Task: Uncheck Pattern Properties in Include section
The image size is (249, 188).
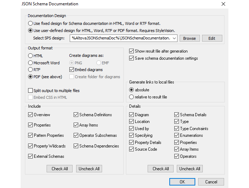Action: (x=31, y=135)
